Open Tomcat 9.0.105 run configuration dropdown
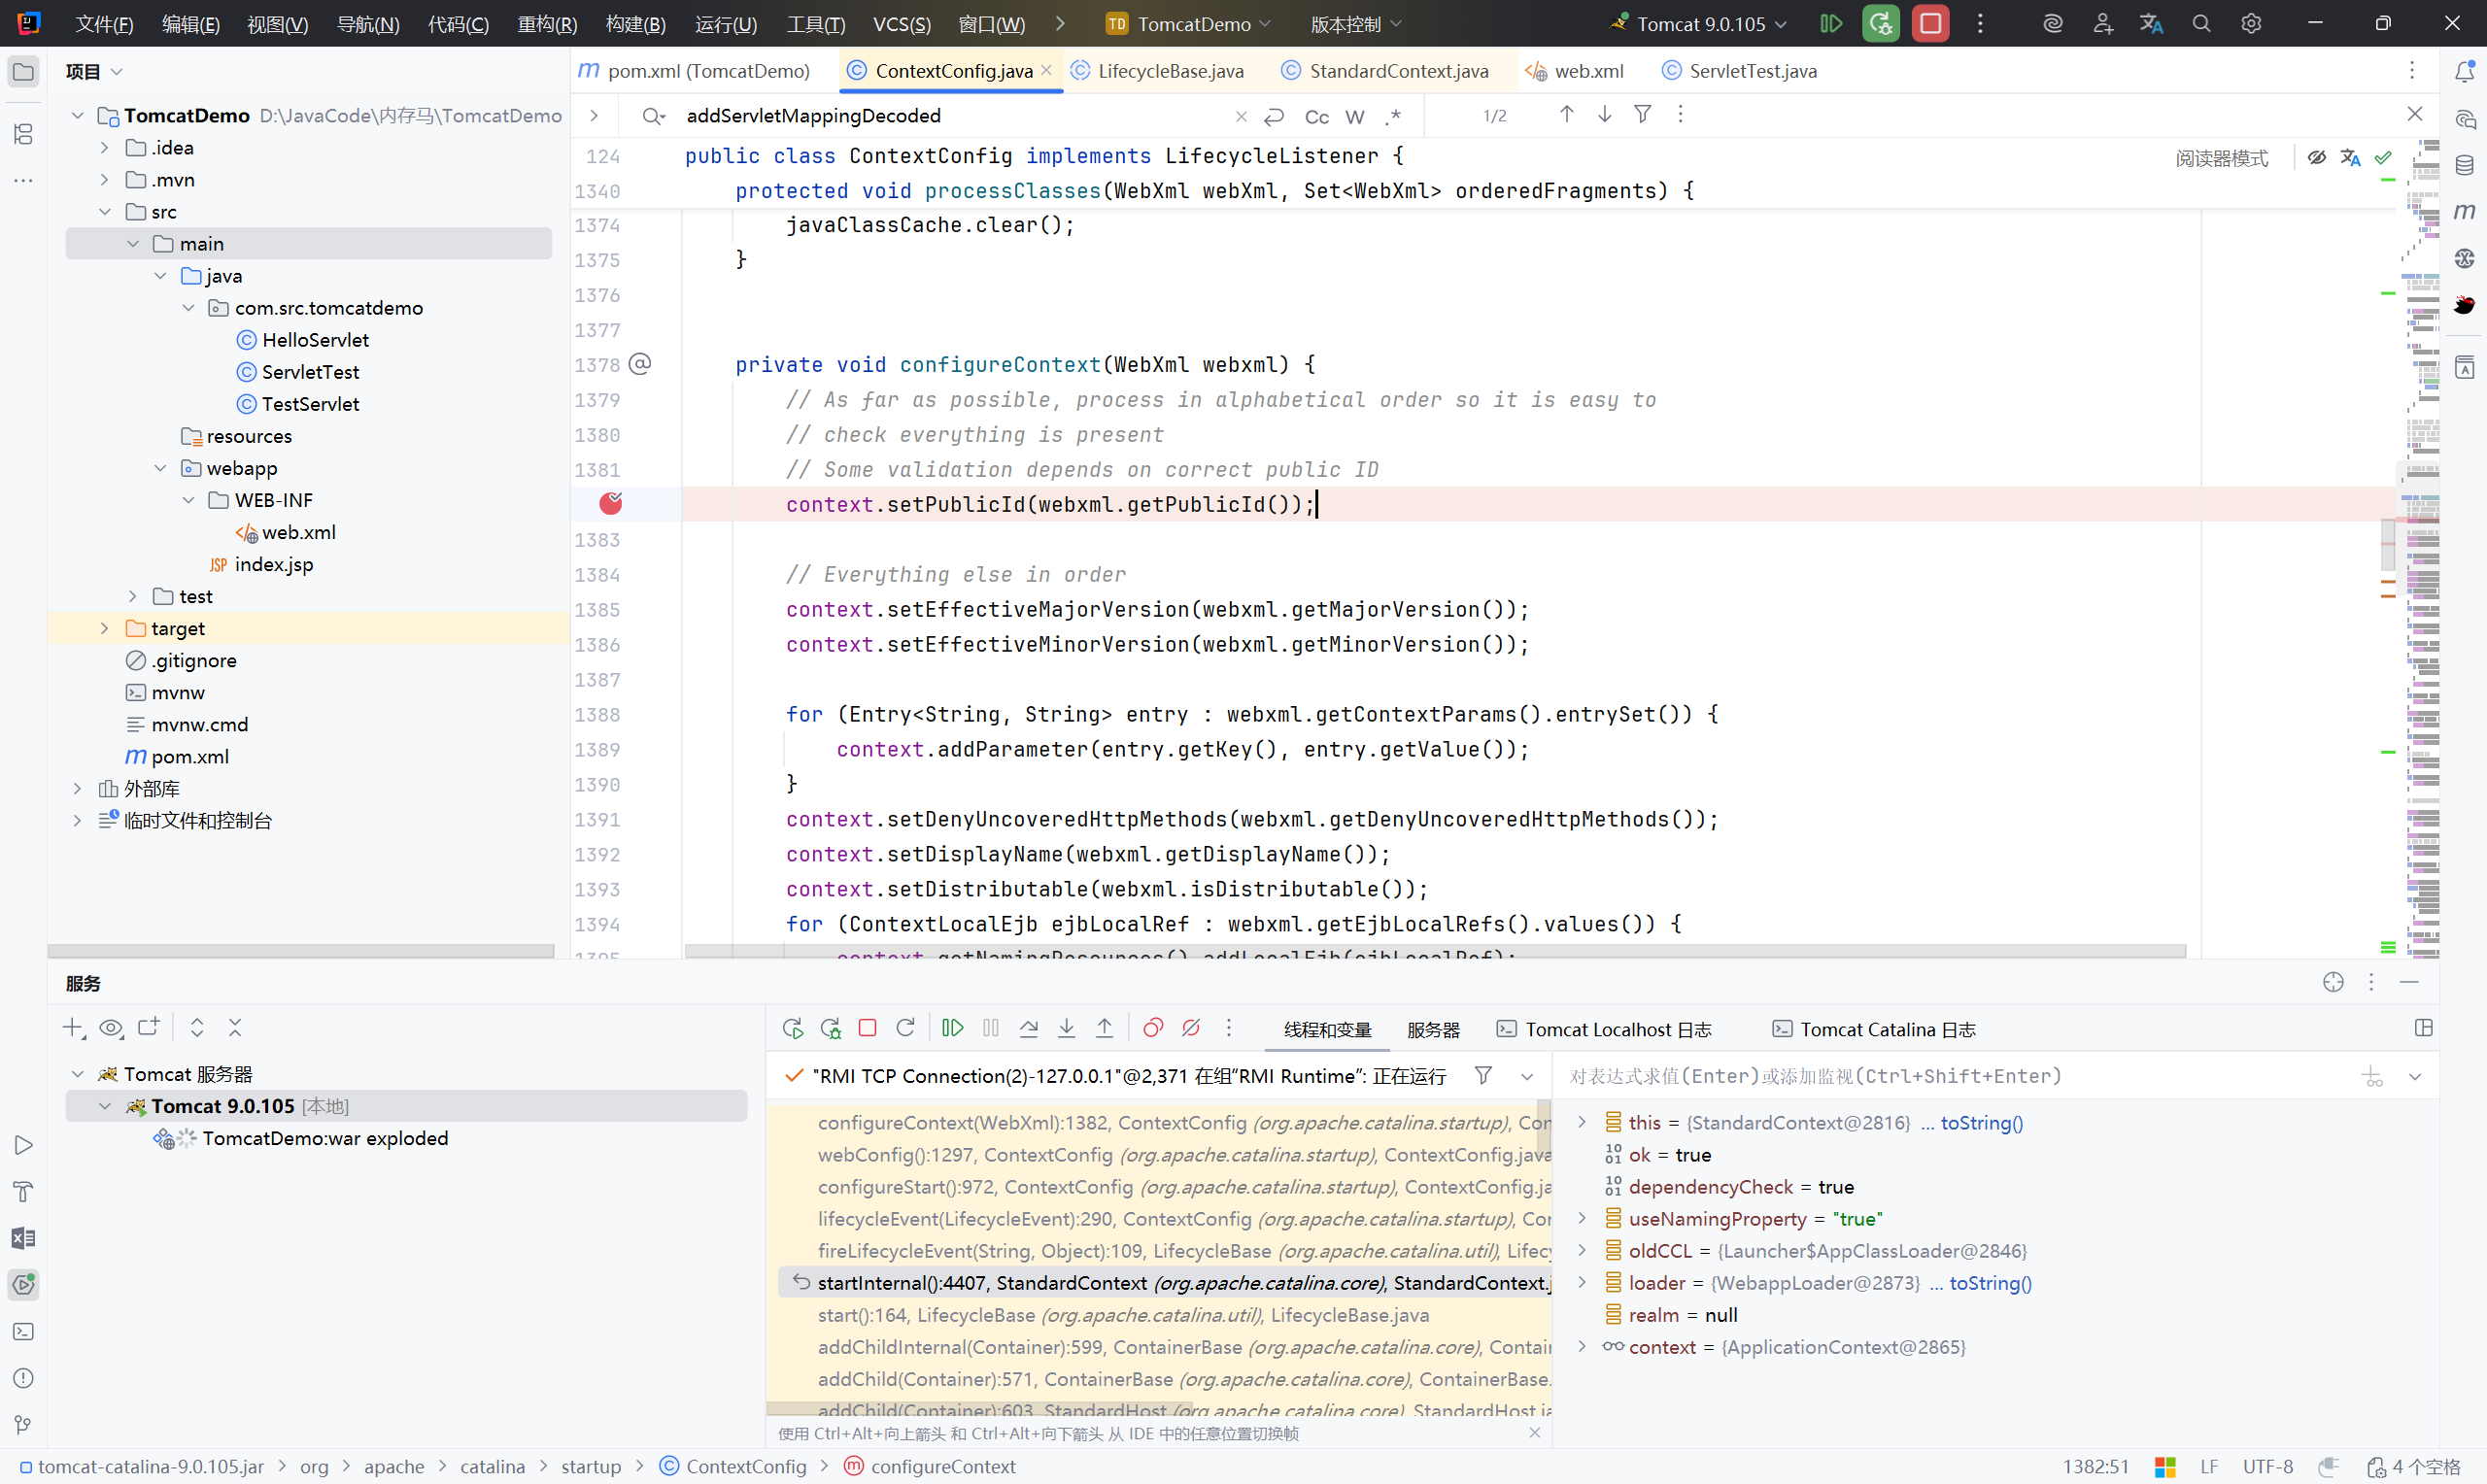 click(1700, 24)
